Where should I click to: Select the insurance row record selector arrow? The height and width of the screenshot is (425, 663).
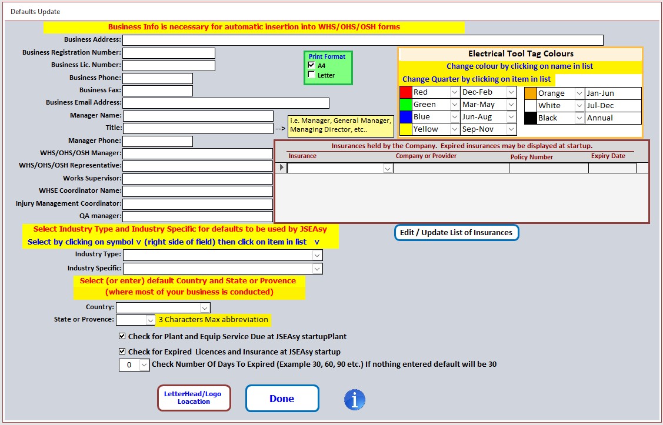tap(281, 168)
